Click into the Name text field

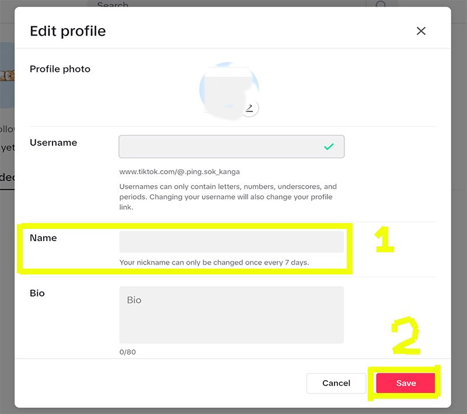tap(231, 242)
